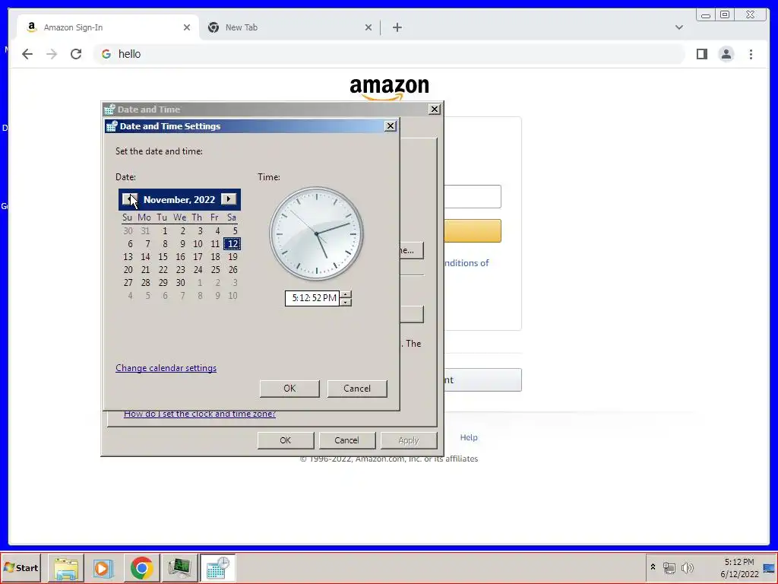Select October 31 greyed date
Viewport: 778px width, 584px height.
pyautogui.click(x=145, y=231)
